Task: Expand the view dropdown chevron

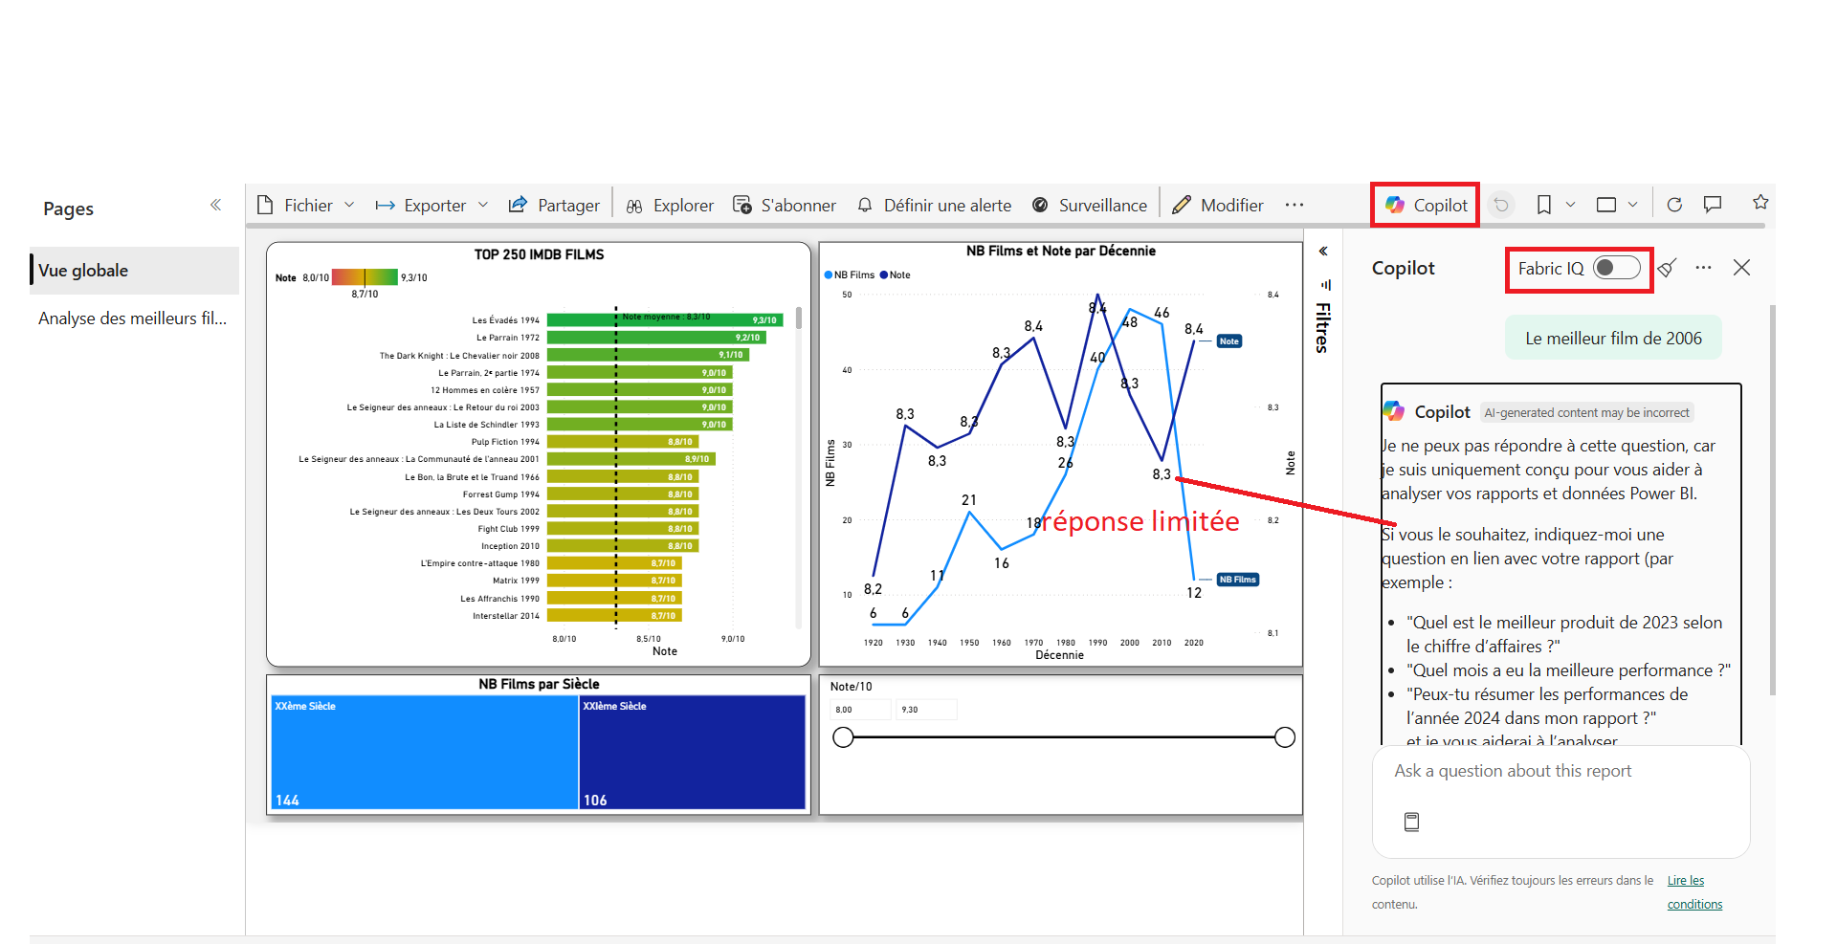Action: tap(1632, 205)
